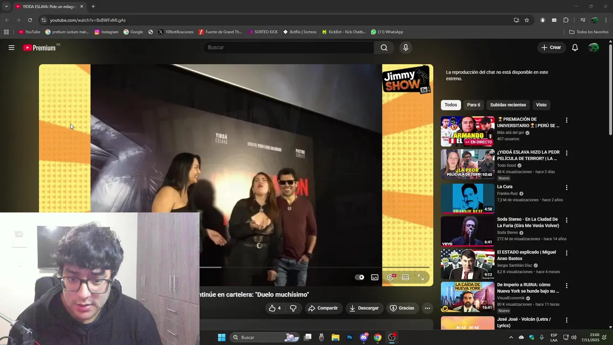Click the Descargar download button
The width and height of the screenshot is (613, 345).
364,308
